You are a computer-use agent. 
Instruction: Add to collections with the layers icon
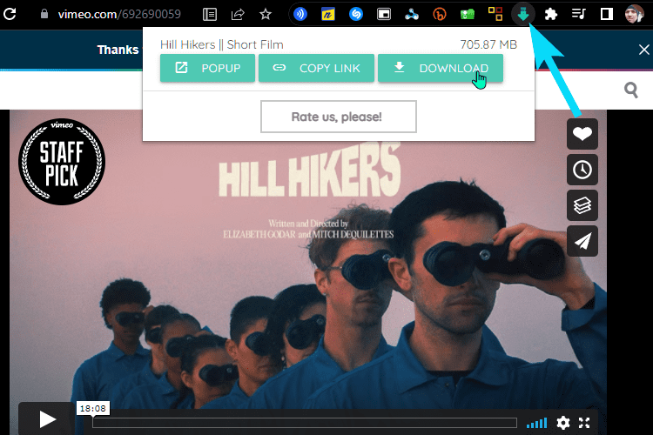coord(582,205)
